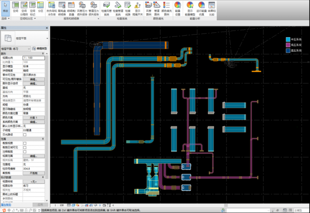Expand the 楼层平面: 练习 instance dropdown
The height and width of the screenshot is (213, 310).
[x=28, y=49]
